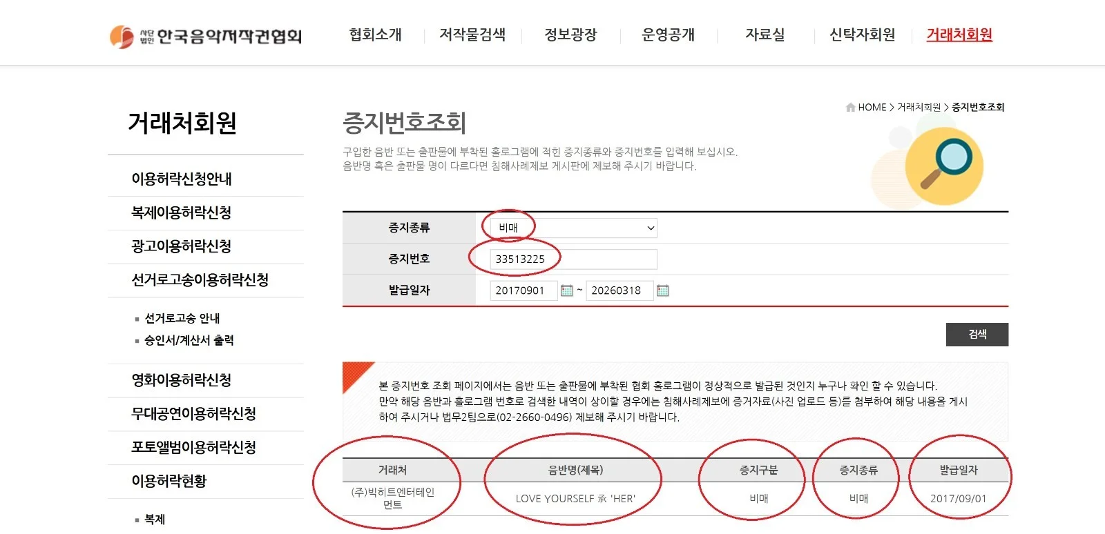The width and height of the screenshot is (1105, 534).
Task: Click the HOME breadcrumb icon
Action: click(x=850, y=108)
